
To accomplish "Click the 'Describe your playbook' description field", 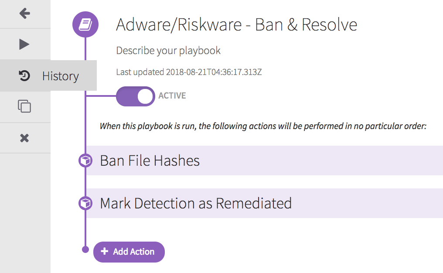I will [x=168, y=51].
